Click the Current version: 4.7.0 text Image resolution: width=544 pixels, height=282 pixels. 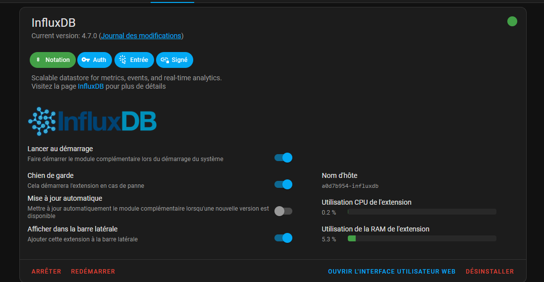tap(64, 36)
